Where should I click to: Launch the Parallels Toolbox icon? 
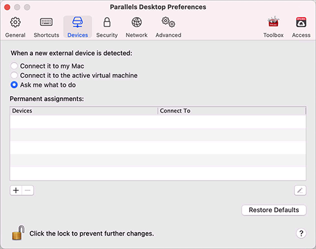pos(273,27)
